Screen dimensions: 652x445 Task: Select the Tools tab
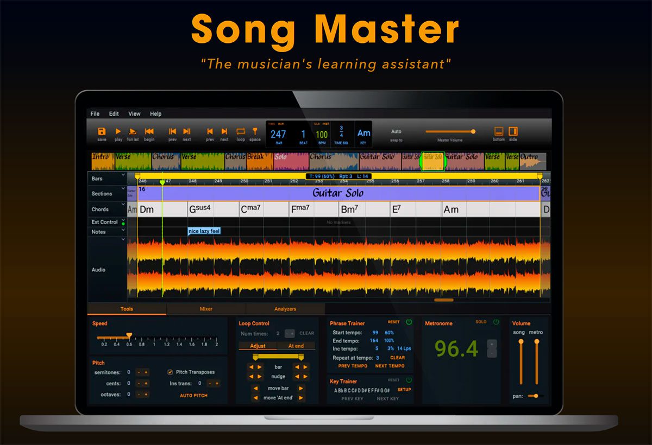pyautogui.click(x=127, y=309)
